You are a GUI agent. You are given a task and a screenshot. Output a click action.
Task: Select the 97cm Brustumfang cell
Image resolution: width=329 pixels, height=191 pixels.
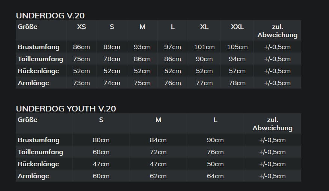[172, 47]
